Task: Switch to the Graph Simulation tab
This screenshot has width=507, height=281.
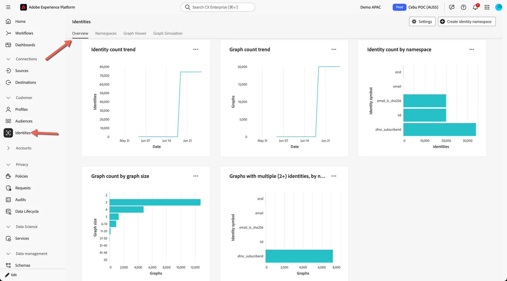Action: (168, 33)
